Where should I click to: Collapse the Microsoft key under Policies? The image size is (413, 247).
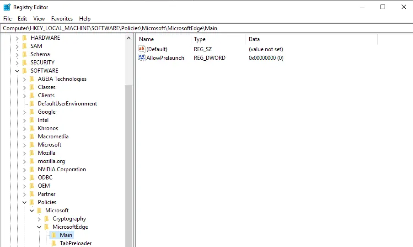(32, 210)
